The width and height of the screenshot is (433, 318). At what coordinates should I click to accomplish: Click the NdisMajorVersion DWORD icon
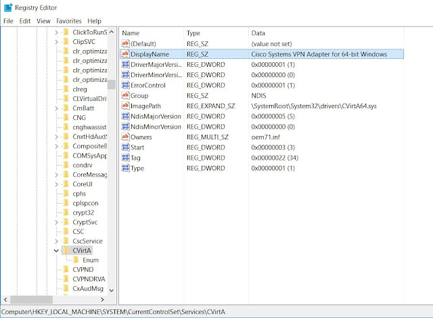point(125,116)
